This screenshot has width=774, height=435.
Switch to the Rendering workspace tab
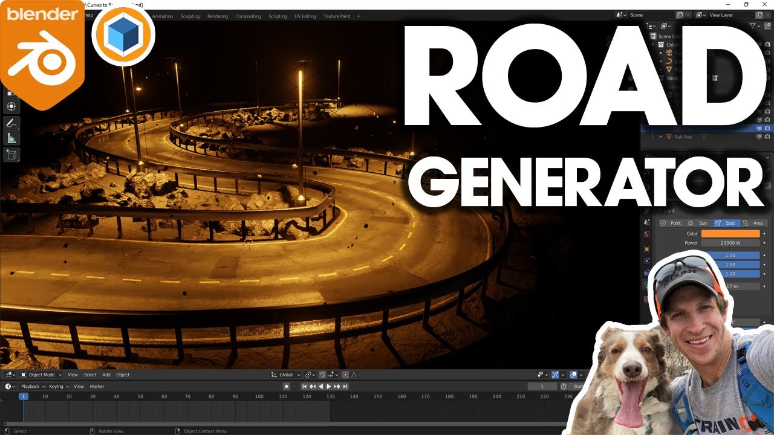pos(217,16)
